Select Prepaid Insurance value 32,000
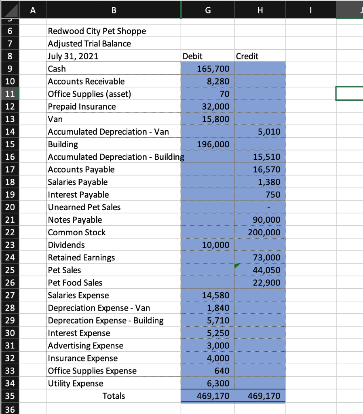This screenshot has height=414, width=363. point(207,106)
